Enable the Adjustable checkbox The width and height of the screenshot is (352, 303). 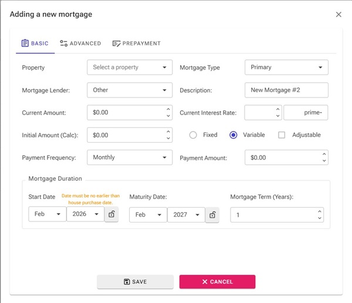(282, 135)
